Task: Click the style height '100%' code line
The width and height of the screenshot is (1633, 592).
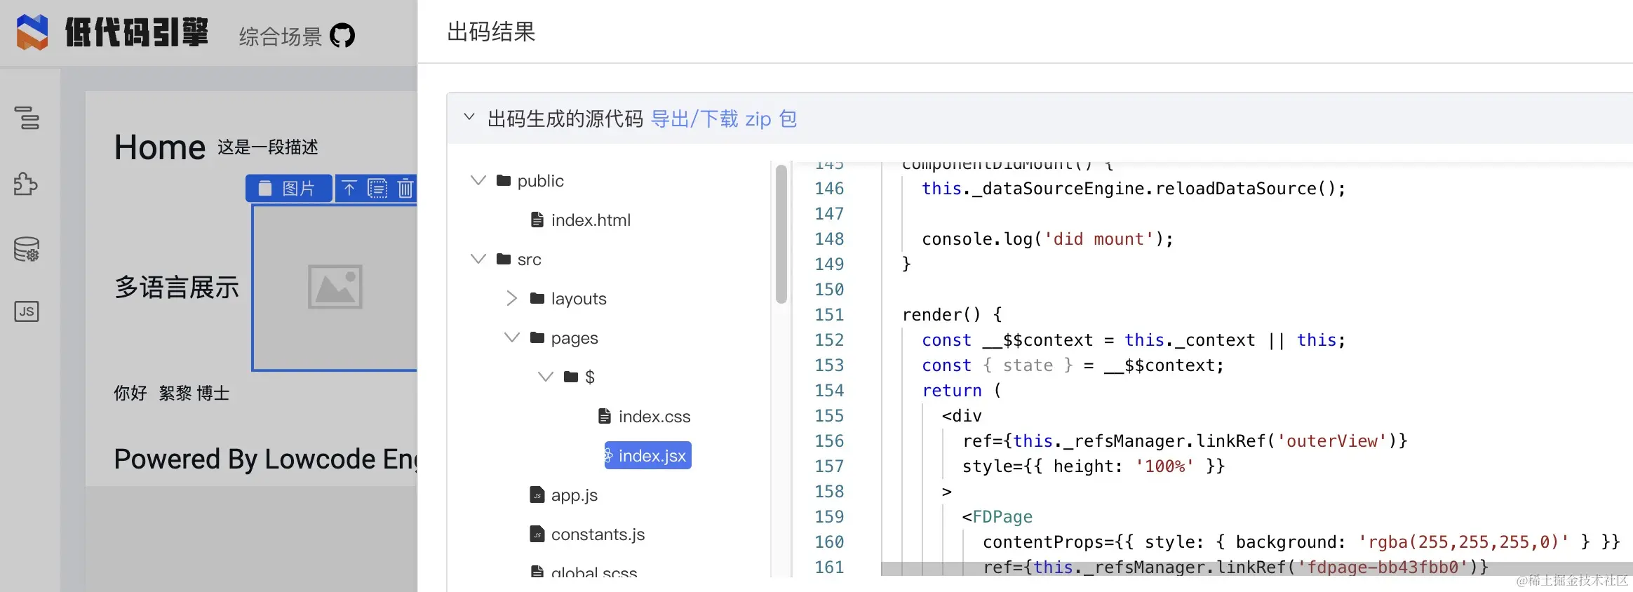Action: 1094,466
